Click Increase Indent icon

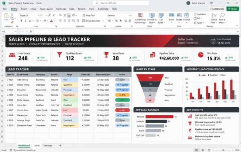coord(78,21)
